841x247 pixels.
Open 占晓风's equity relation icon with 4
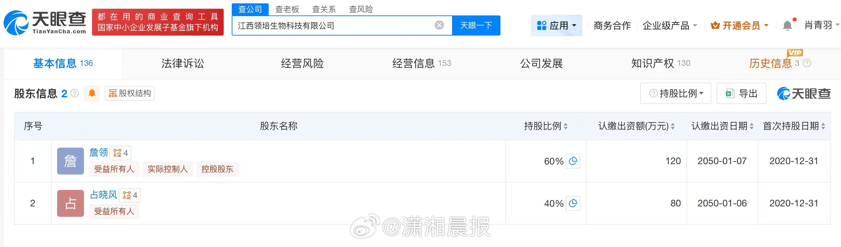click(x=130, y=195)
